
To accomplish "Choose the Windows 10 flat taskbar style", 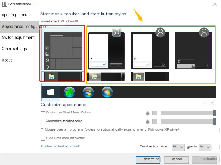I will click(63, 76).
